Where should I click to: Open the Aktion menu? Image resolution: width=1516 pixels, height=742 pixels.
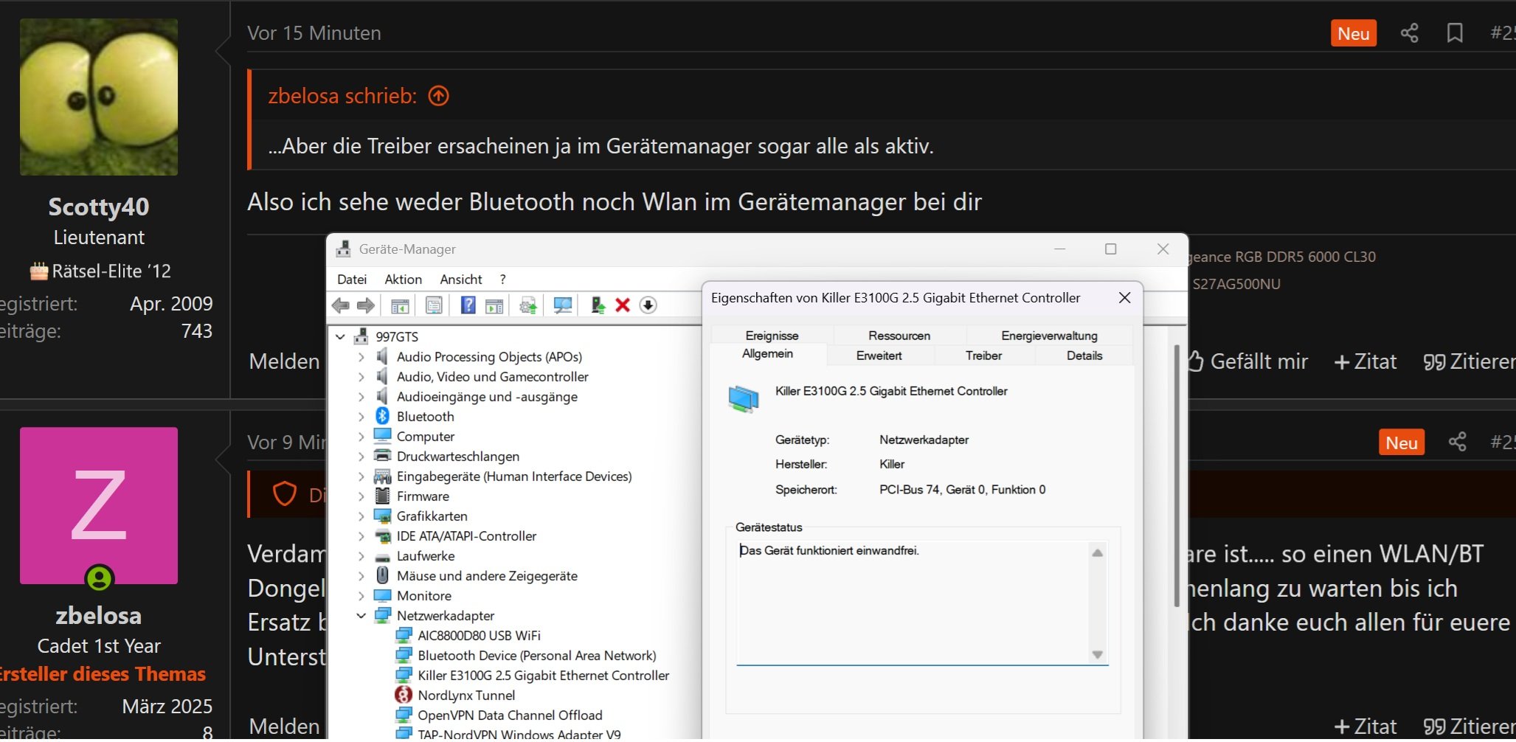point(404,280)
